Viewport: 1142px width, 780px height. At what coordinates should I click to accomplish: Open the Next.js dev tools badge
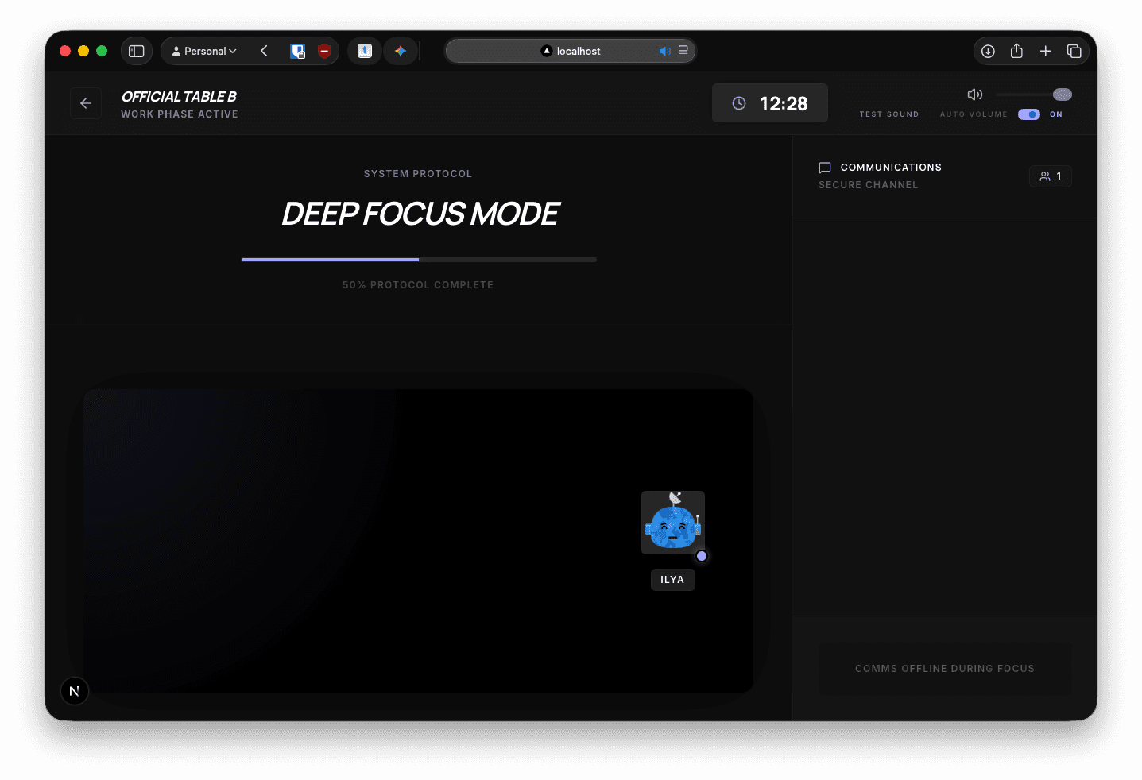pos(75,691)
